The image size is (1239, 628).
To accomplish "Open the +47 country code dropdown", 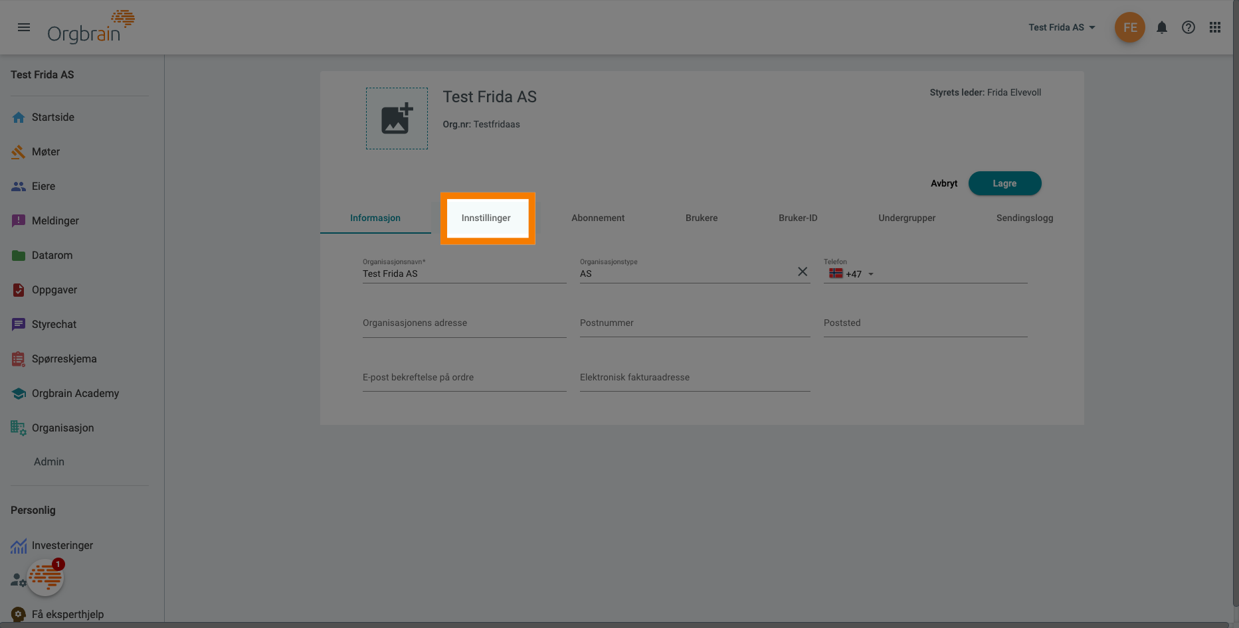I will pyautogui.click(x=852, y=273).
